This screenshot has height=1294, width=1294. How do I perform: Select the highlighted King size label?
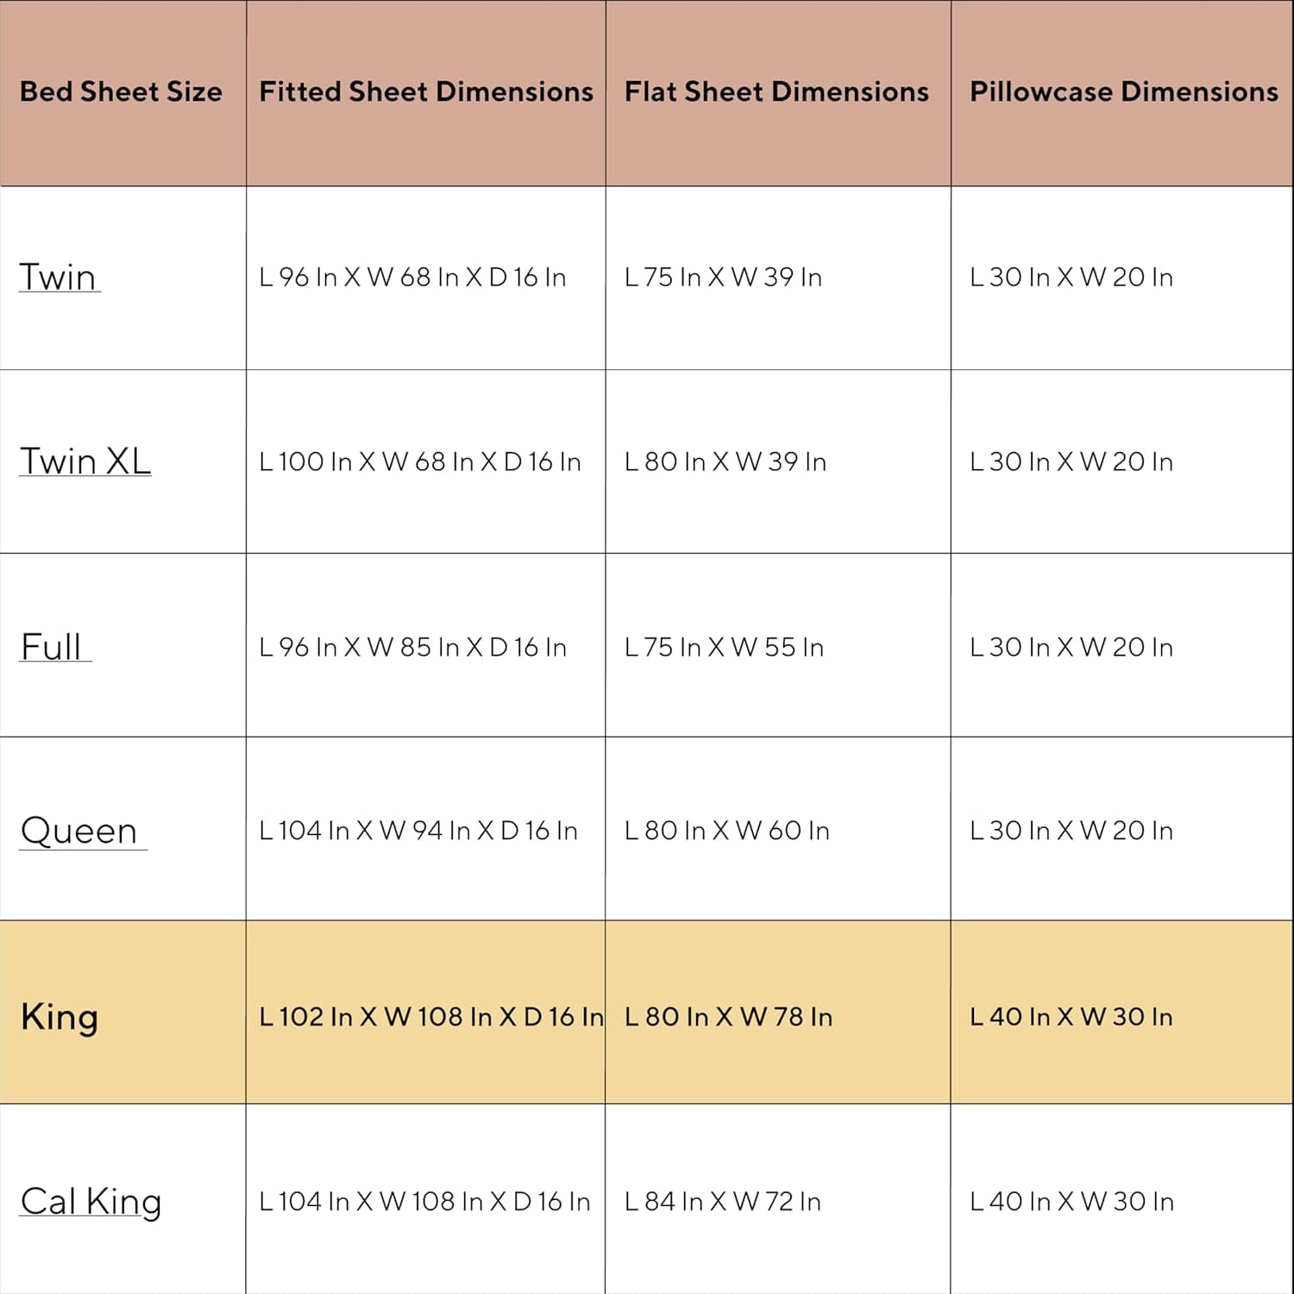point(60,1016)
